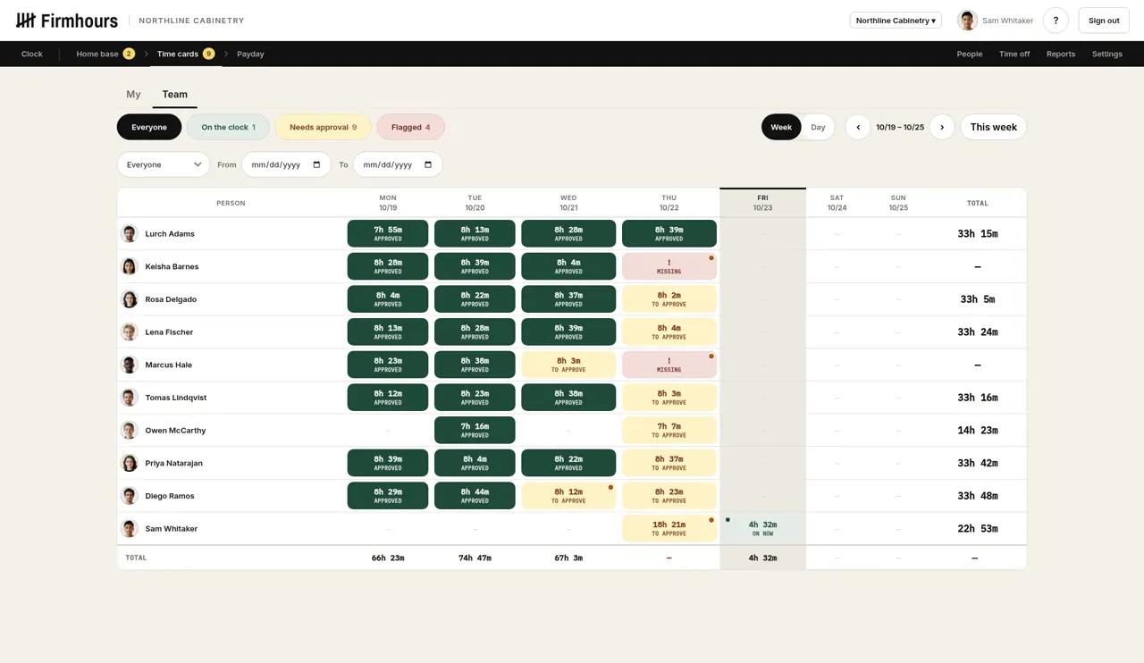1144x663 pixels.
Task: Open the People page
Action: pyautogui.click(x=970, y=54)
